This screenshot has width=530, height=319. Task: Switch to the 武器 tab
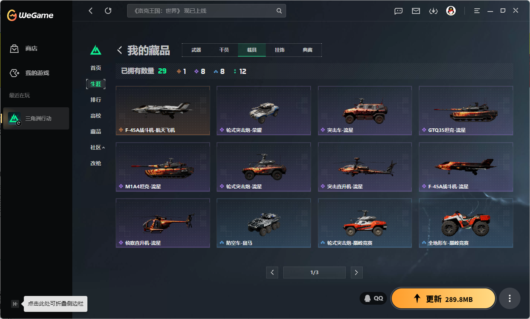pos(196,50)
